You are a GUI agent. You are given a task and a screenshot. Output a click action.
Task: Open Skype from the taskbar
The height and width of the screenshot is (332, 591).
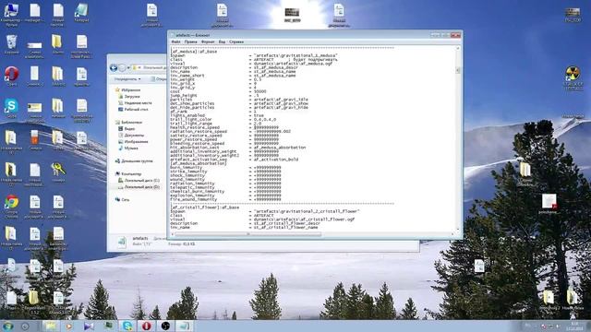[127, 326]
